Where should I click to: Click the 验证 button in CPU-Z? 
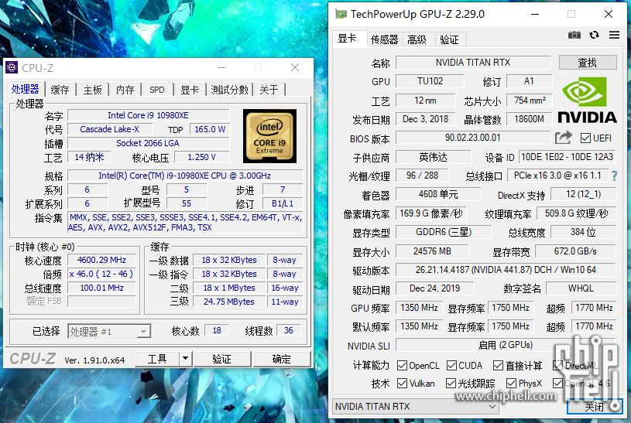tap(221, 359)
